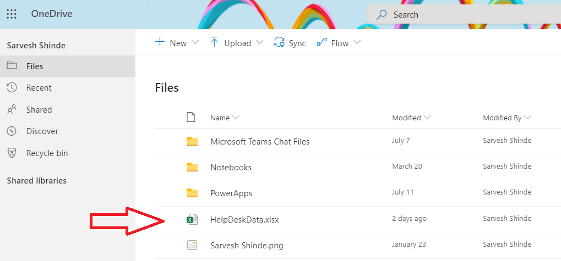Select Shared in the left navigation
The width and height of the screenshot is (561, 261).
[39, 110]
